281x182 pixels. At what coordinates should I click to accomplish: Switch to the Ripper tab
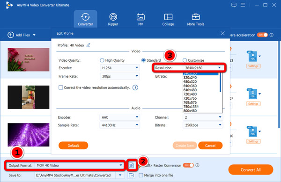[113, 19]
